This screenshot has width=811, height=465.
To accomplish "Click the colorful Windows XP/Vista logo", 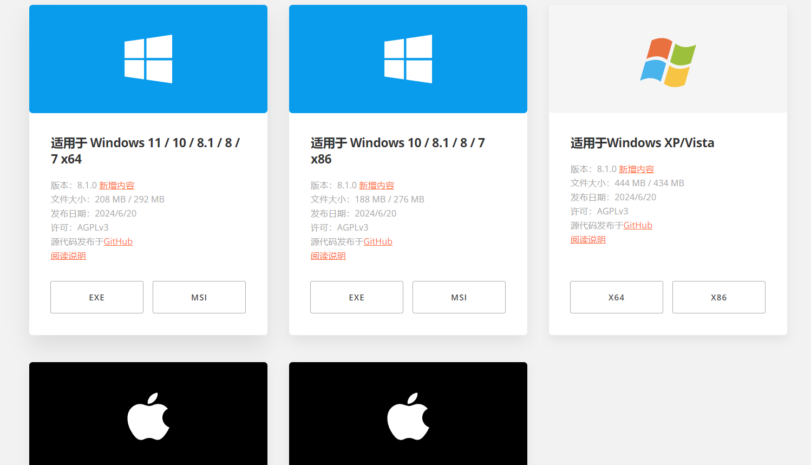I will [x=668, y=62].
